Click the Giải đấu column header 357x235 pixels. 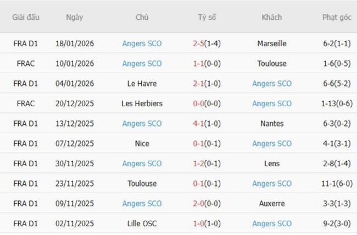tap(26, 17)
